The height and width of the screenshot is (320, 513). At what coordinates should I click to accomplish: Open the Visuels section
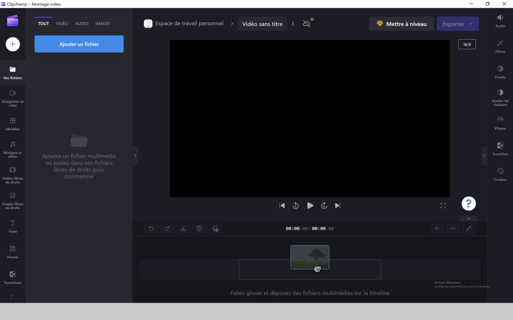click(13, 252)
